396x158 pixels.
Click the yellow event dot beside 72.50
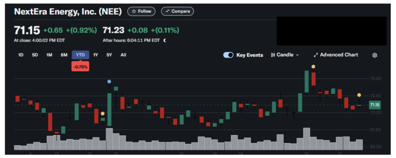coord(359,95)
